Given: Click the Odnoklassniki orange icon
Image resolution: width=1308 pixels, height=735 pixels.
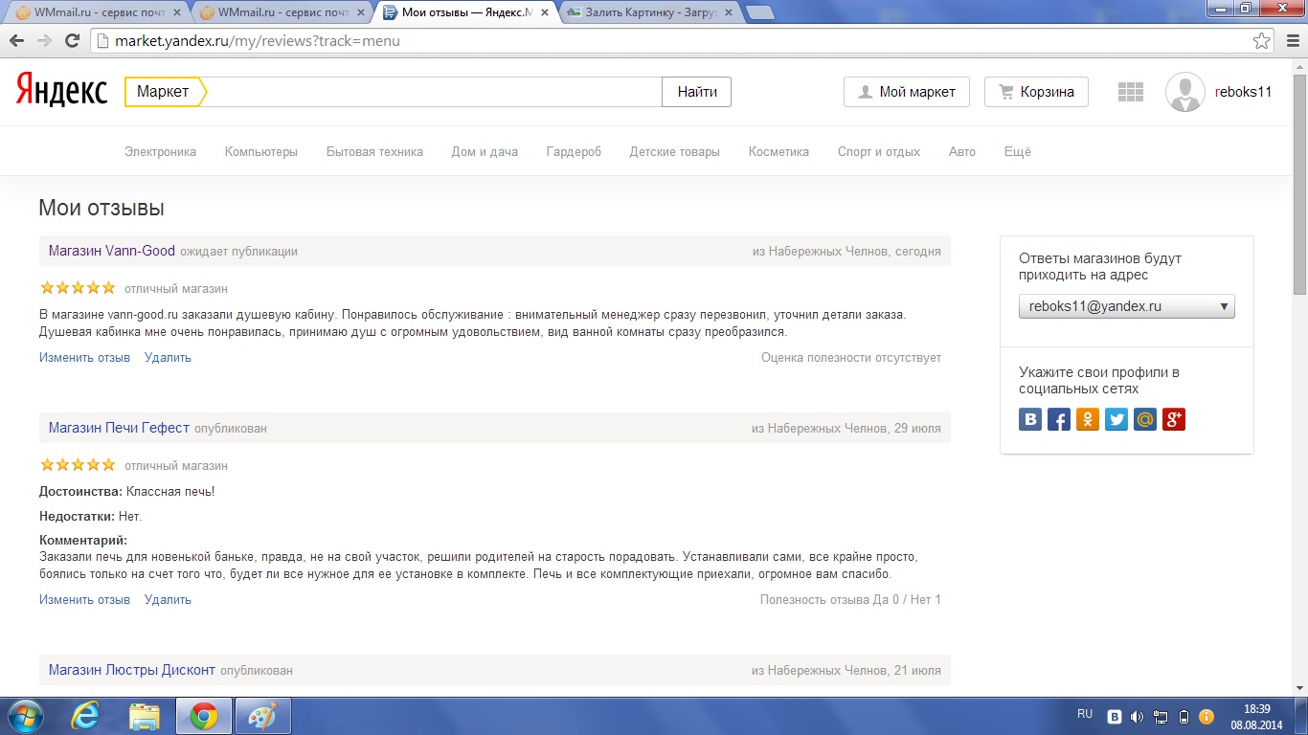Looking at the screenshot, I should pos(1088,419).
